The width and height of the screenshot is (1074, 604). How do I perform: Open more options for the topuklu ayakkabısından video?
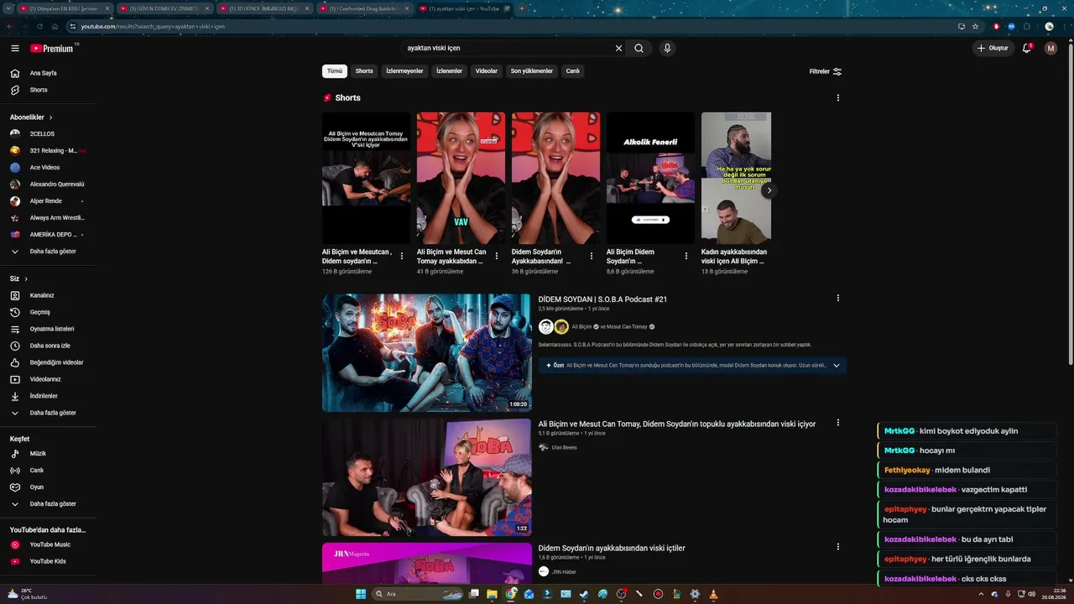tap(837, 423)
